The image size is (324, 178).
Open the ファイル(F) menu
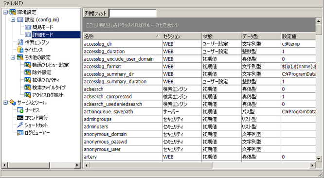13,3
